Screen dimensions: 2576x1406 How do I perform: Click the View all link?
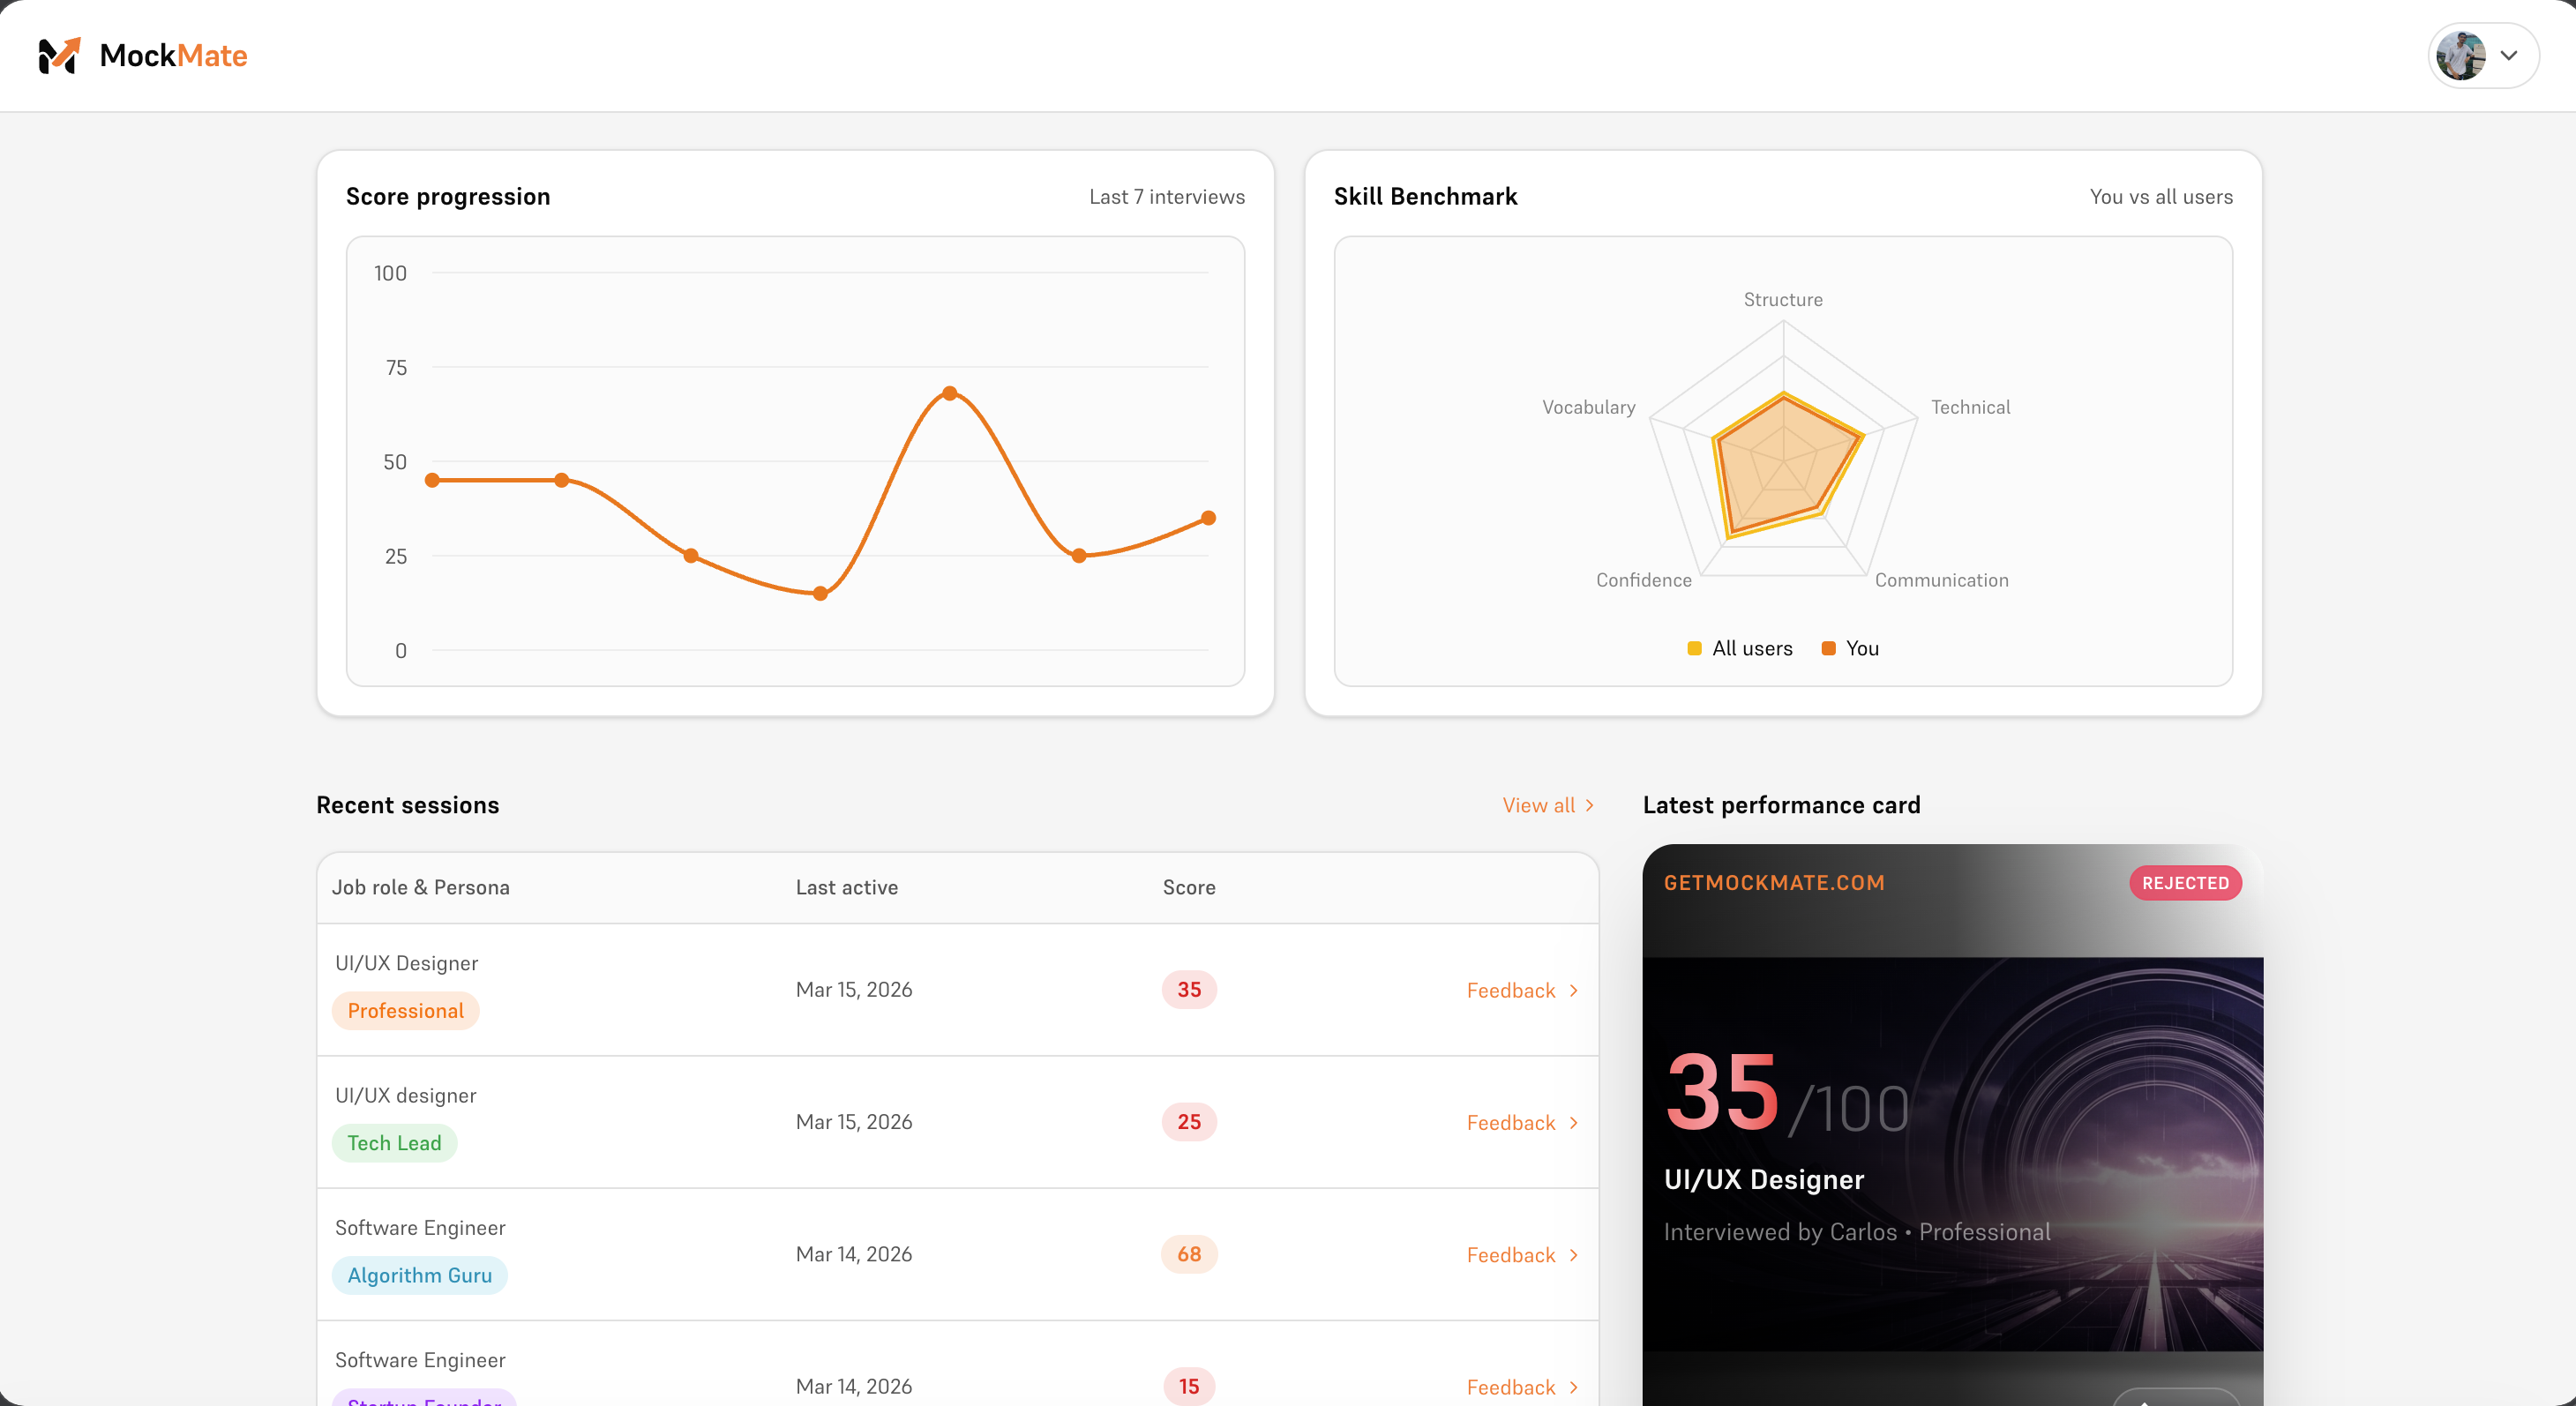tap(1538, 805)
